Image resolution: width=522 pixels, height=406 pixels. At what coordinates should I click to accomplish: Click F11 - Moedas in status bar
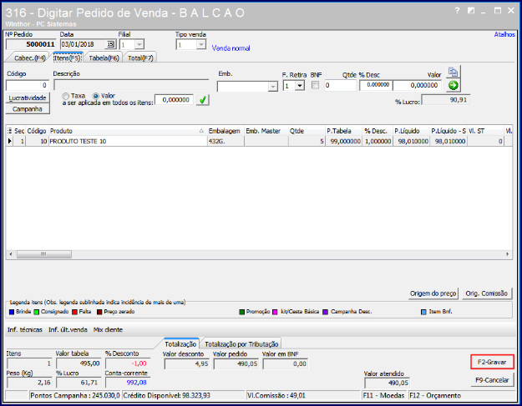384,395
